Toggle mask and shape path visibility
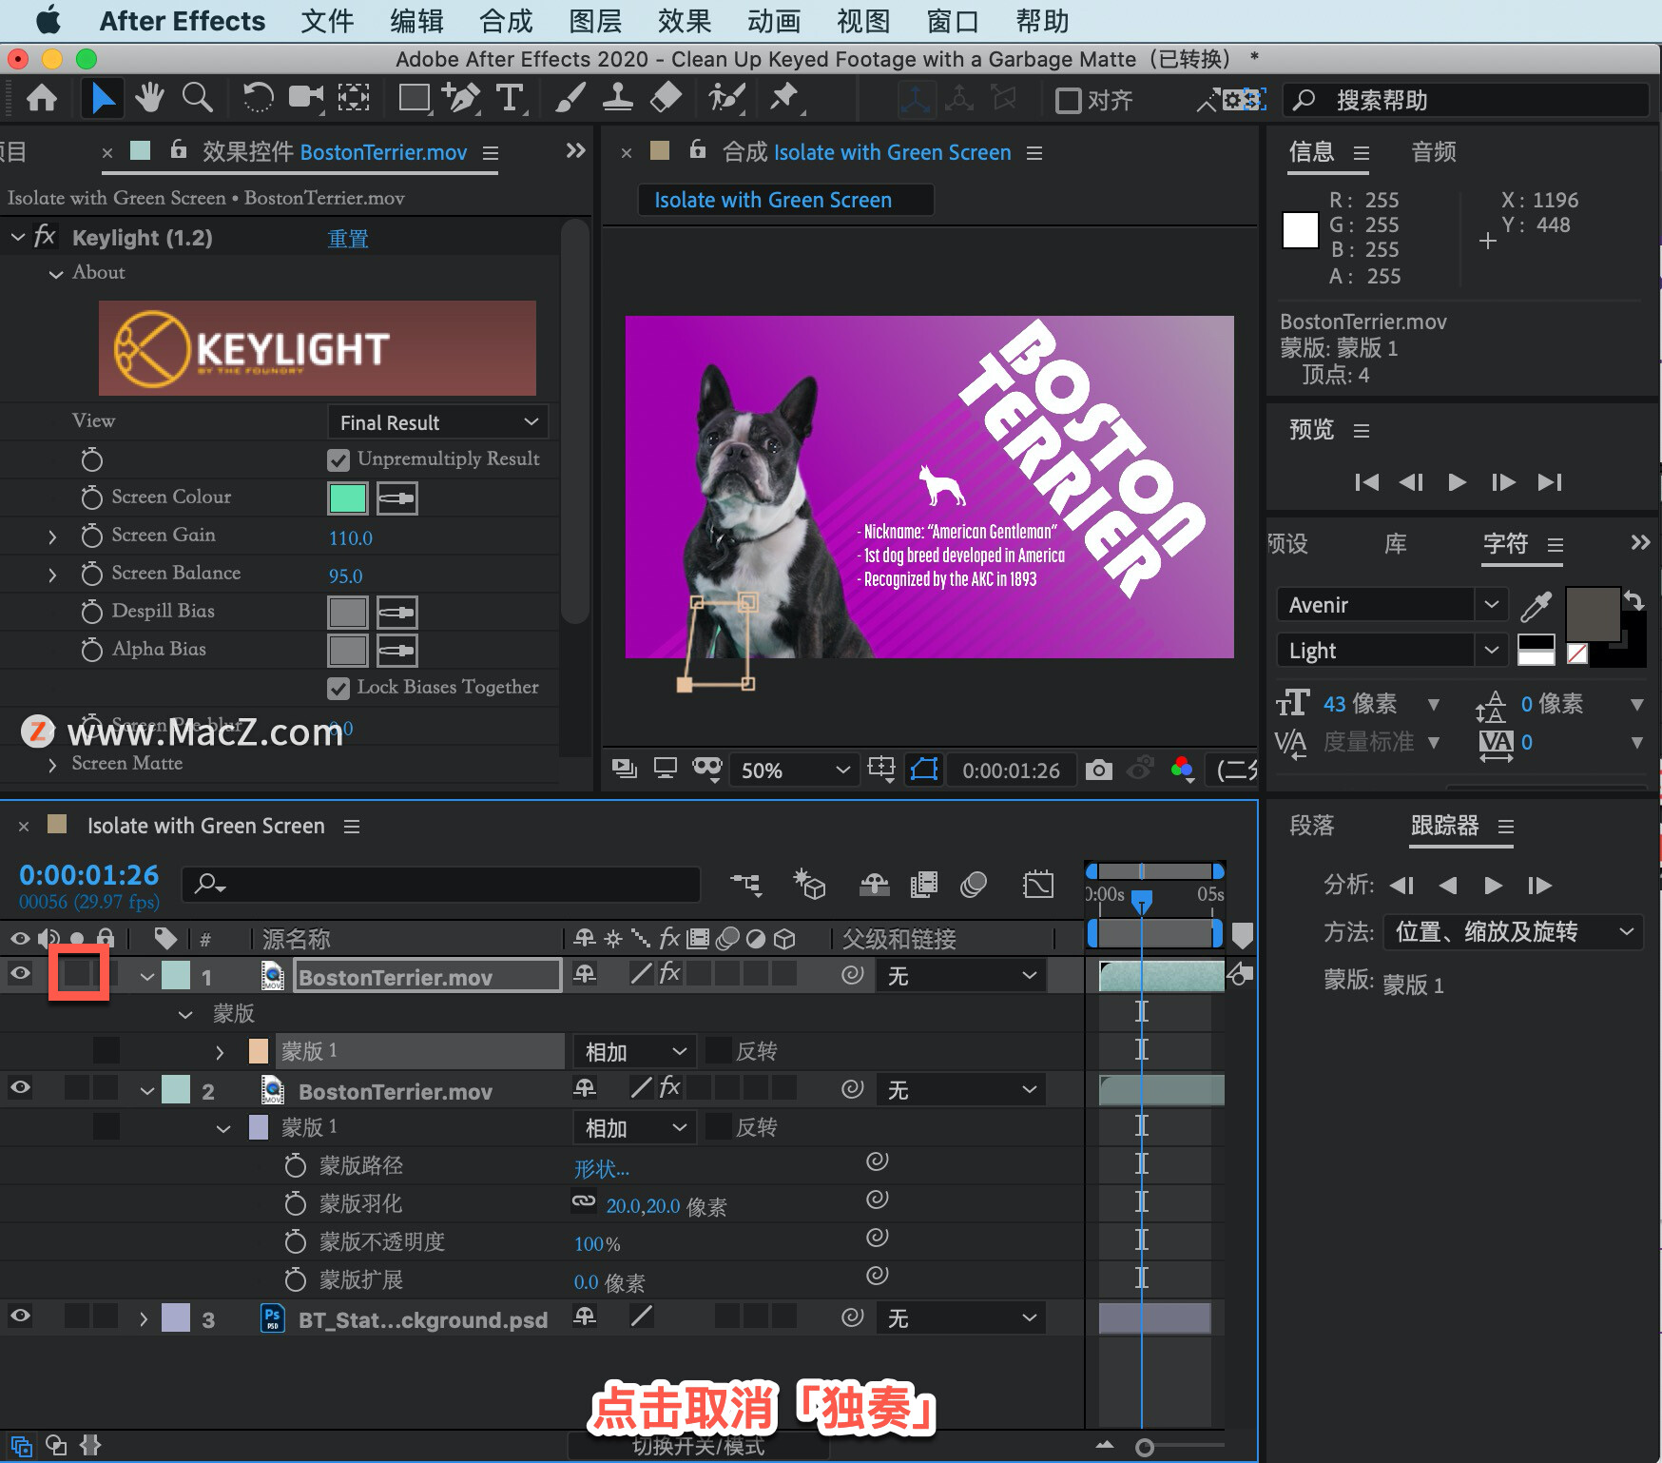Image resolution: width=1662 pixels, height=1463 pixels. [924, 770]
